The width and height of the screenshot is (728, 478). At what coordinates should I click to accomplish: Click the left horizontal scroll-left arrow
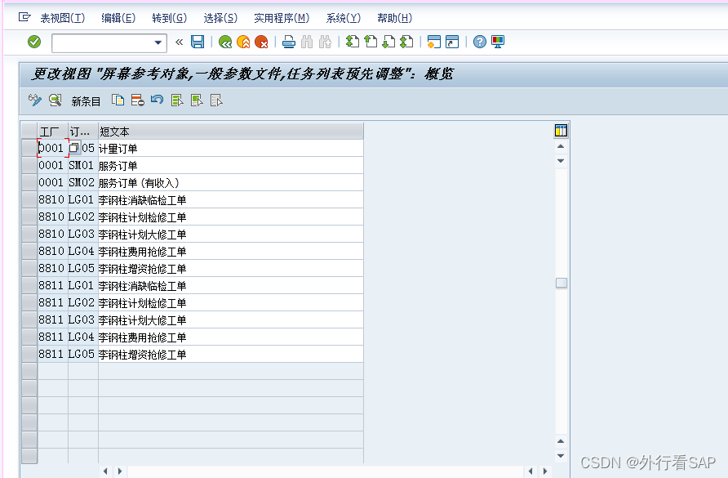point(105,471)
